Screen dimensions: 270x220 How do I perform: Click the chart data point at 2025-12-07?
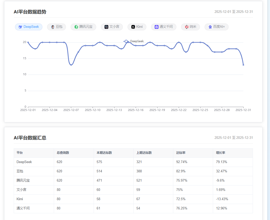pos(71,65)
